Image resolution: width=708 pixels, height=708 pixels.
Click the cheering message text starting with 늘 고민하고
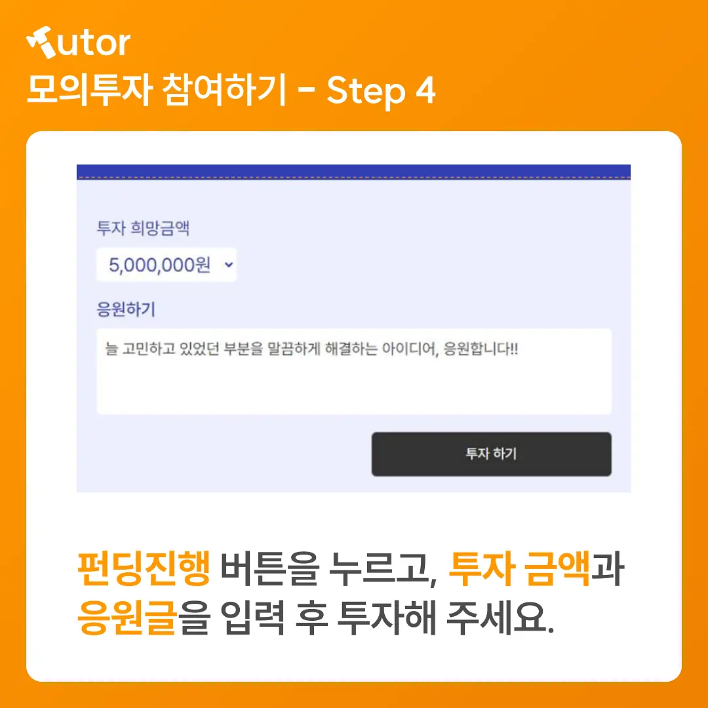pyautogui.click(x=311, y=349)
